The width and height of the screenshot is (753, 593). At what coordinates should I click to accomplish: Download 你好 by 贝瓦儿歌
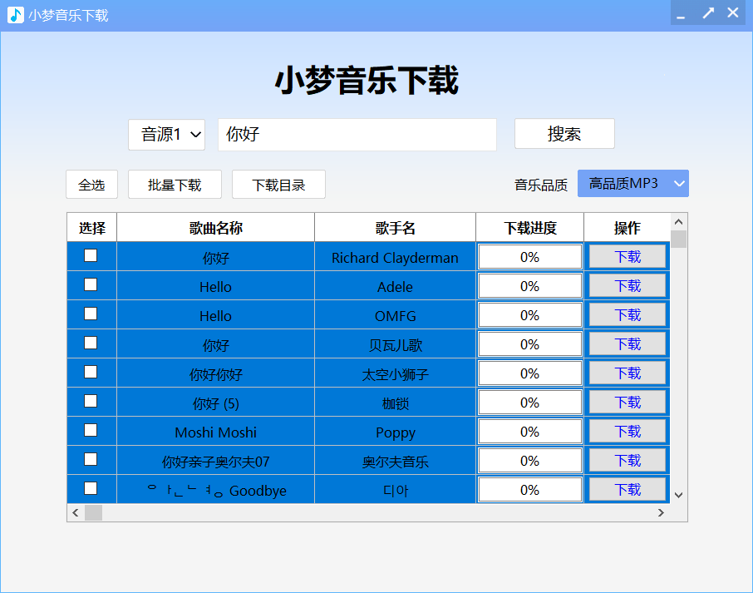pos(627,343)
